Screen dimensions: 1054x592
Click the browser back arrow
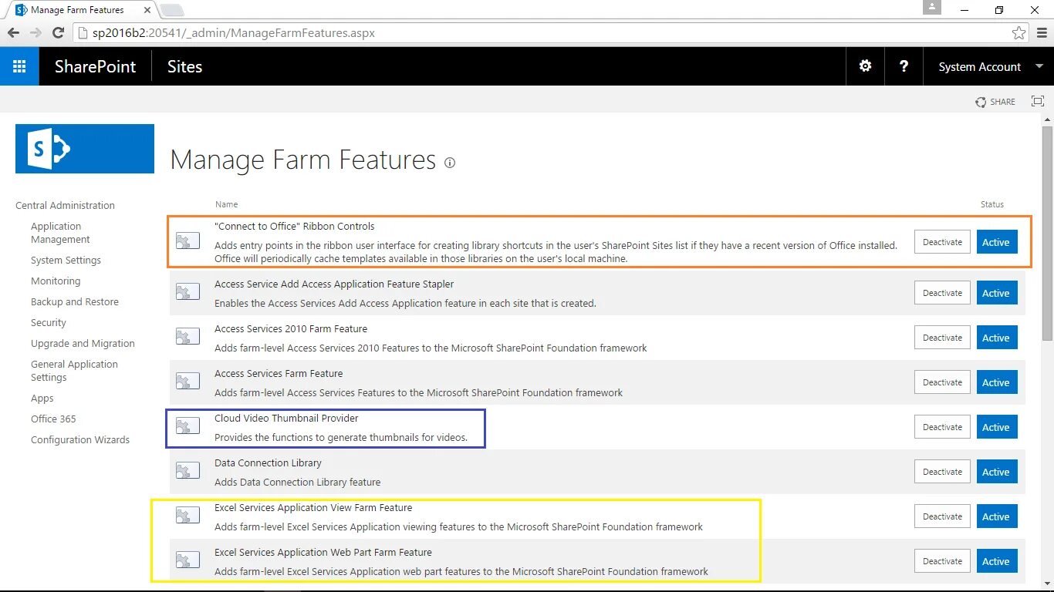coord(13,33)
